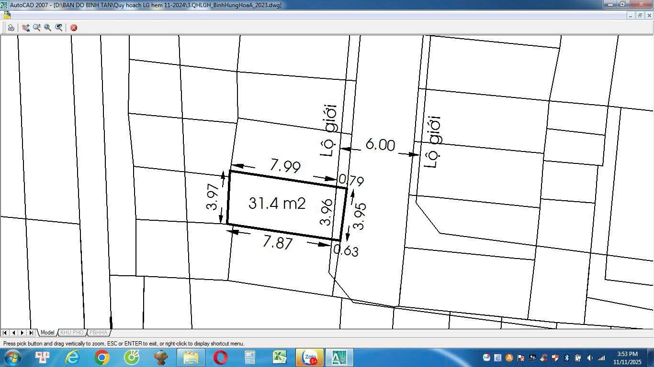This screenshot has height=367, width=654.
Task: Open Excel from the taskbar
Action: 280,357
